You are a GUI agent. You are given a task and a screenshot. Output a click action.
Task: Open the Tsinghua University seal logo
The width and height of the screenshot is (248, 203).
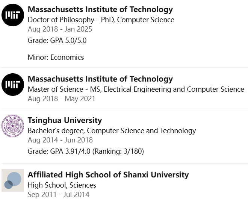coord(13,126)
